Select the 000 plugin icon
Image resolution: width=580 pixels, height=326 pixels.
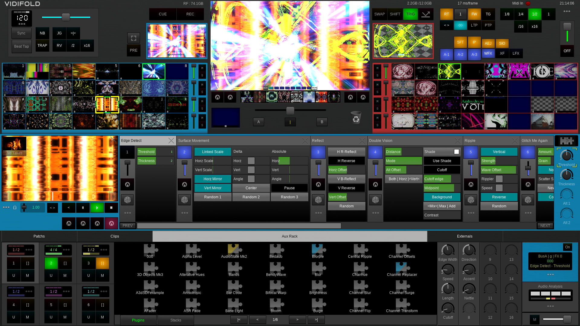pos(150,249)
